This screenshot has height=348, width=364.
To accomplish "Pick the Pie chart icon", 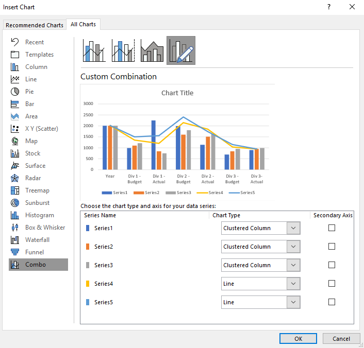I will click(15, 92).
